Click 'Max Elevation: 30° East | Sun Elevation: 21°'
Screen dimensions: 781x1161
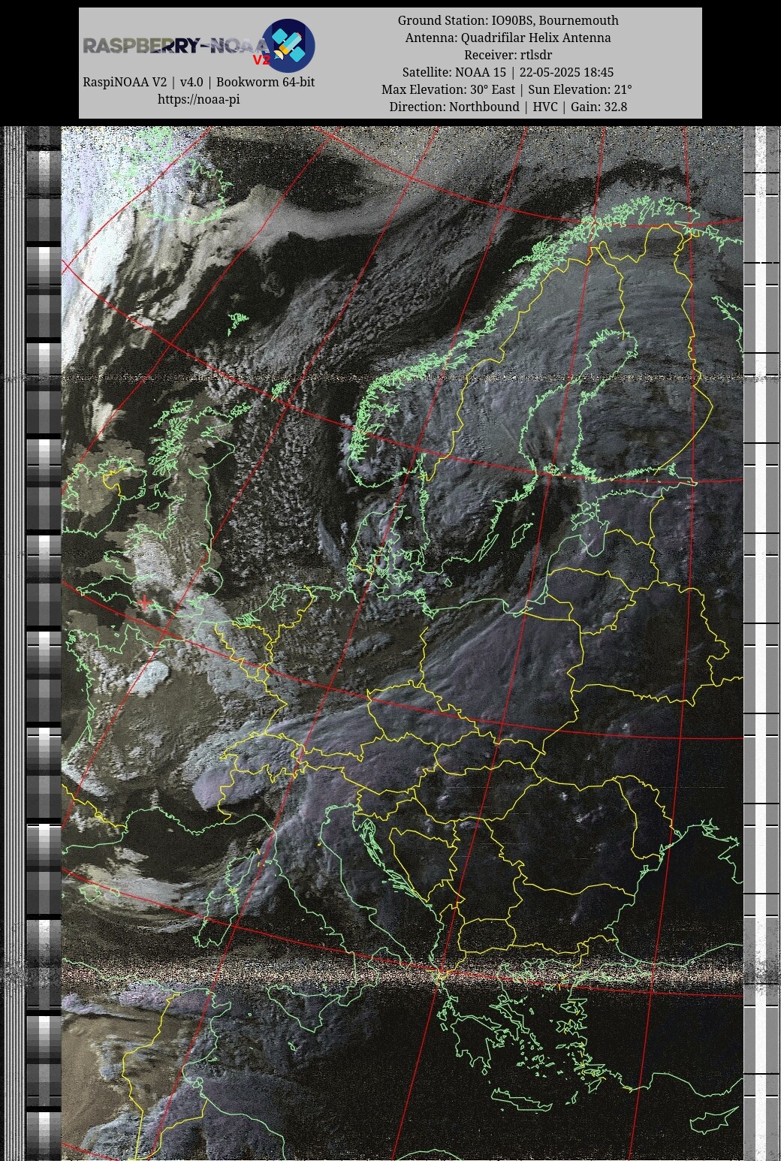(508, 89)
